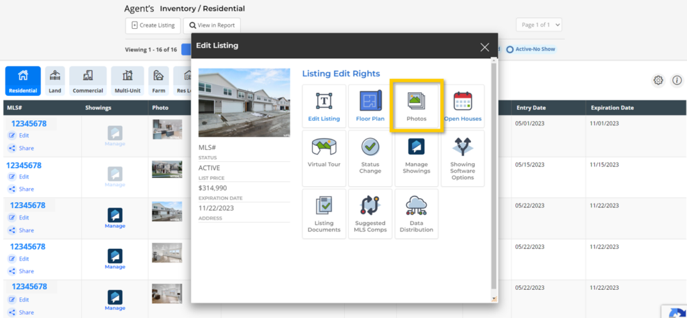687x318 pixels.
Task: Switch to the Land property tab
Action: 55,81
